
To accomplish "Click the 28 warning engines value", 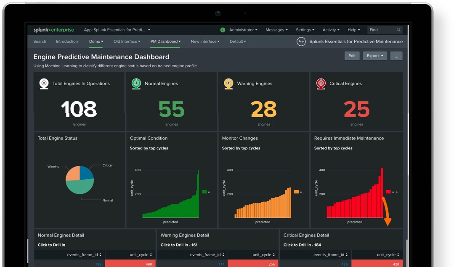I will (x=264, y=109).
